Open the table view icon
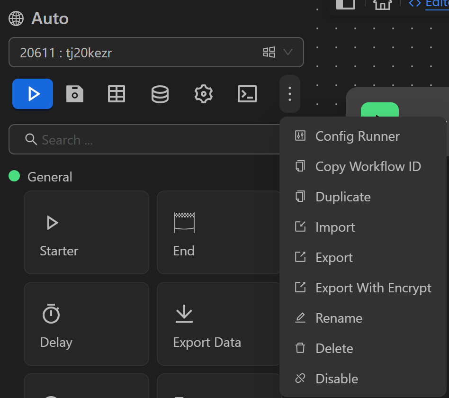Viewport: 449px width, 398px height. [117, 94]
